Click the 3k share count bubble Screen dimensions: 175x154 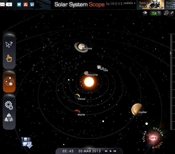9,5
